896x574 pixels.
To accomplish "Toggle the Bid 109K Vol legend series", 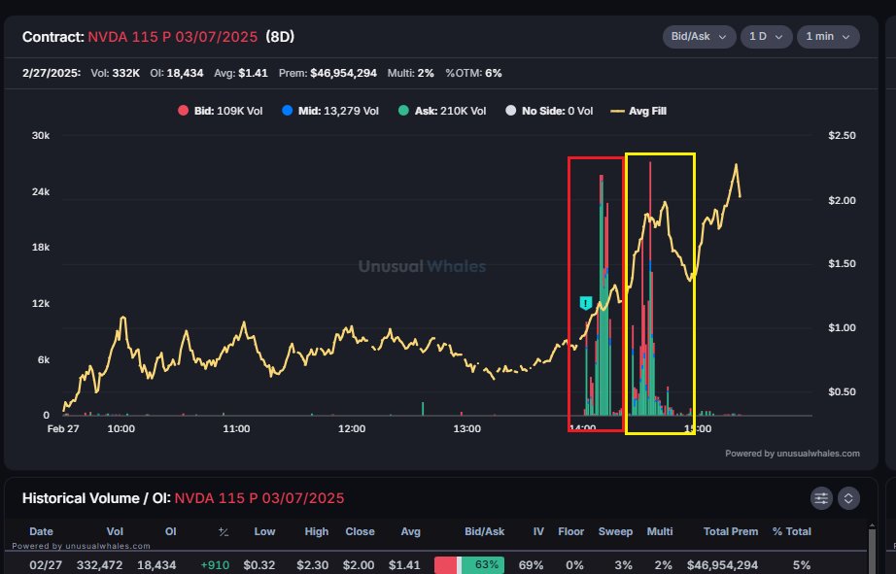I will (221, 111).
